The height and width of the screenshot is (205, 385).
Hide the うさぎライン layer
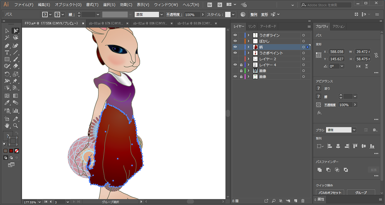pyautogui.click(x=235, y=35)
